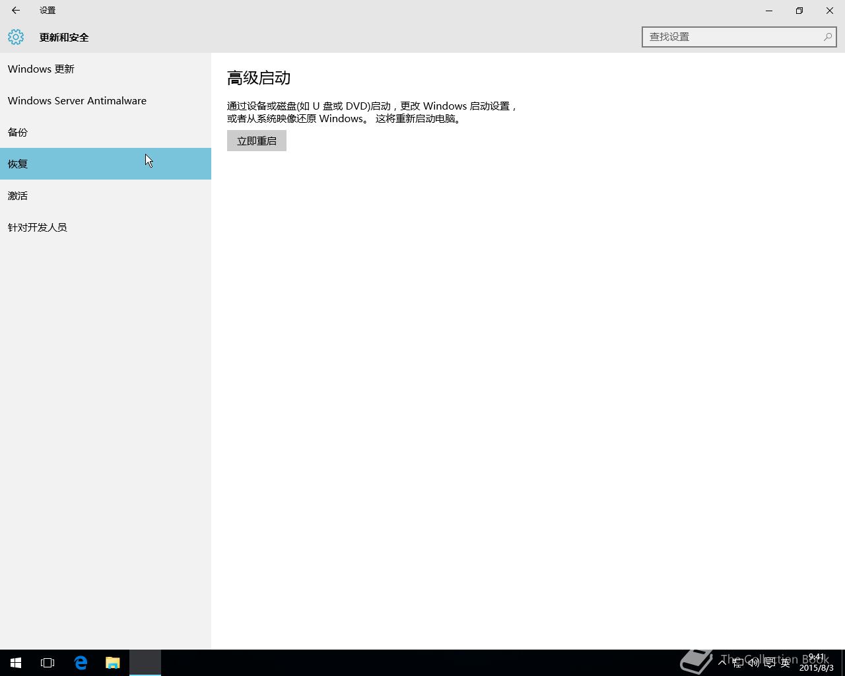The width and height of the screenshot is (845, 676).
Task: Open the 激活 section
Action: (106, 195)
